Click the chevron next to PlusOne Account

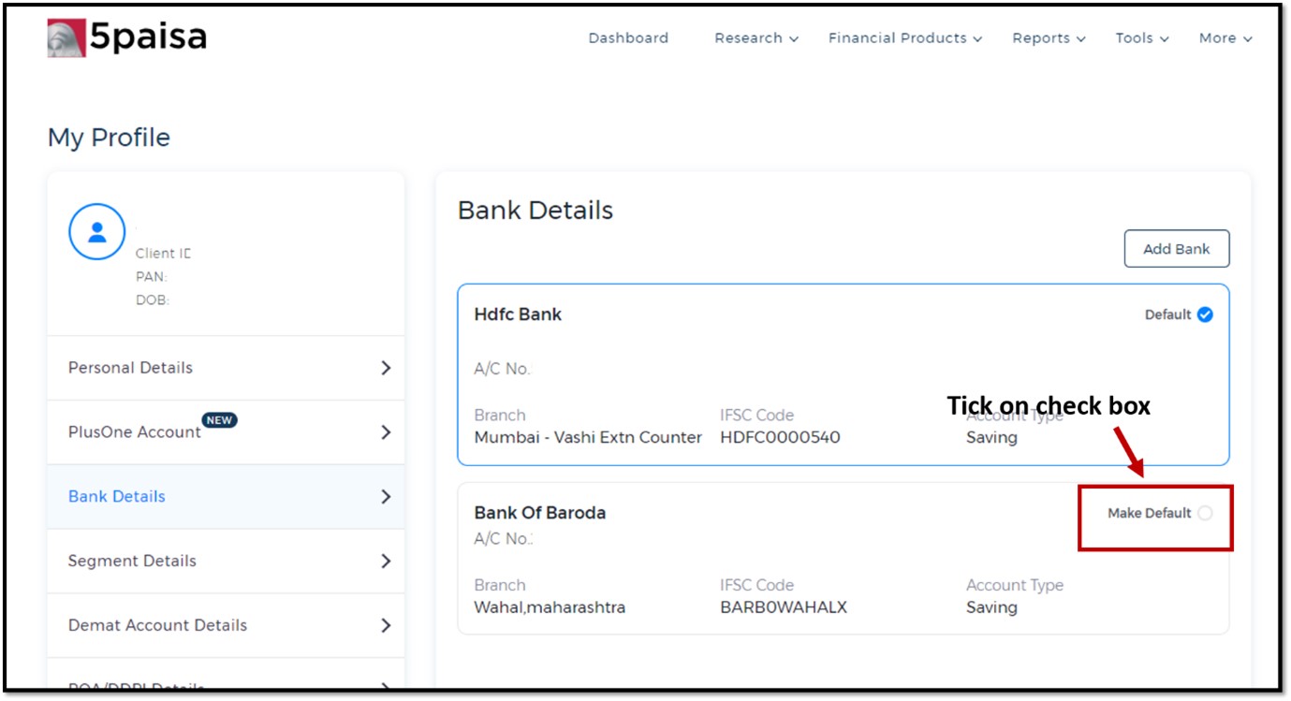386,432
